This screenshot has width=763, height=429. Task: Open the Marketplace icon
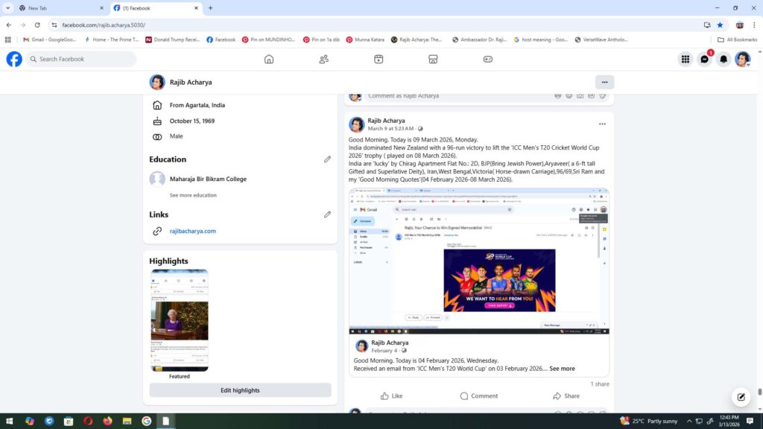tap(433, 60)
